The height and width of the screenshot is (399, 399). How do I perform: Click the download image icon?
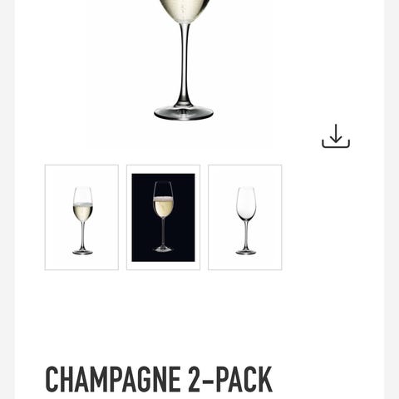(336, 136)
